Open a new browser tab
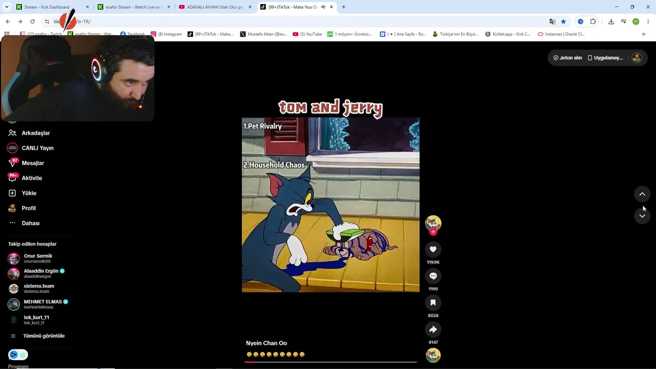The width and height of the screenshot is (656, 369). pos(343,7)
